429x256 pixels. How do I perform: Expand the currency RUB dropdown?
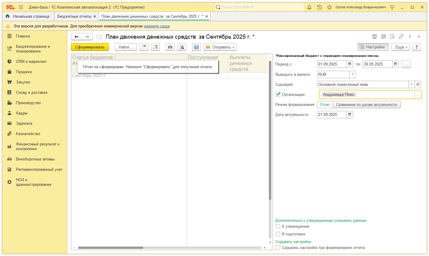coord(353,75)
